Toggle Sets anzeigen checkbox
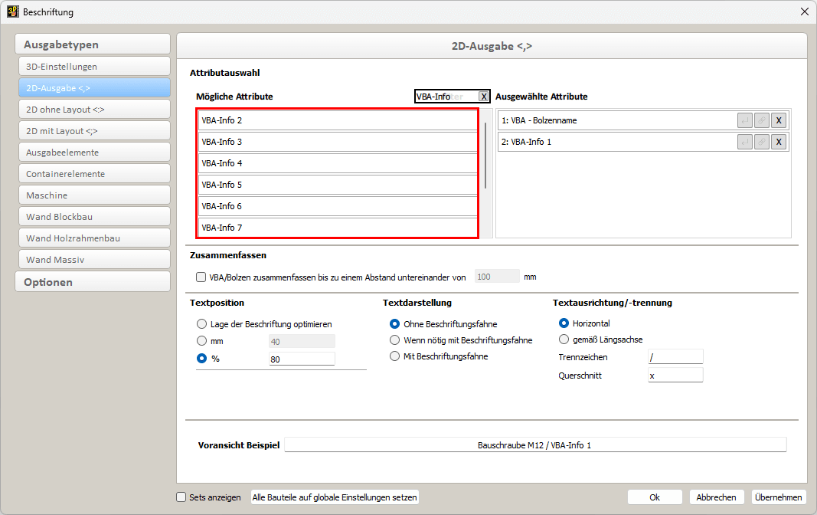Screen dimensions: 817x515 pyautogui.click(x=181, y=497)
